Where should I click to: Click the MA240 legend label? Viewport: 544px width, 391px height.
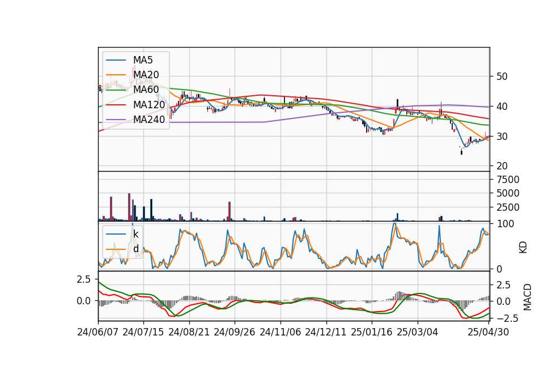pos(149,120)
